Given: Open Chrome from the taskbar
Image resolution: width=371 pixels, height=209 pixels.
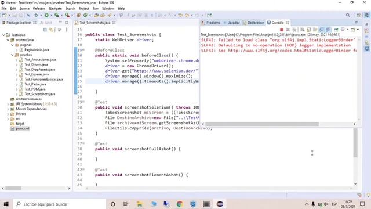Looking at the screenshot, I should [x=179, y=204].
